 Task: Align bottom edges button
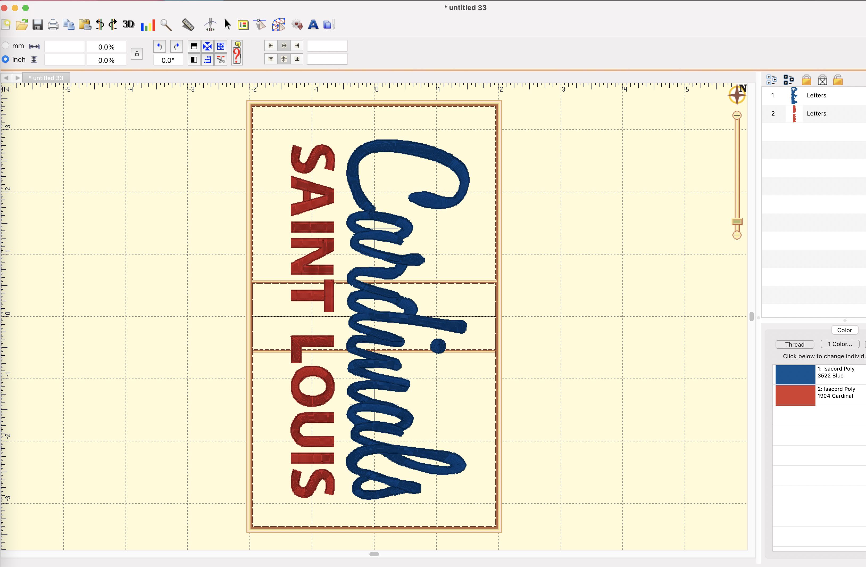(297, 59)
